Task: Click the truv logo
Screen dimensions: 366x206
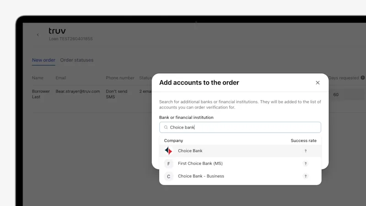Action: (57, 31)
